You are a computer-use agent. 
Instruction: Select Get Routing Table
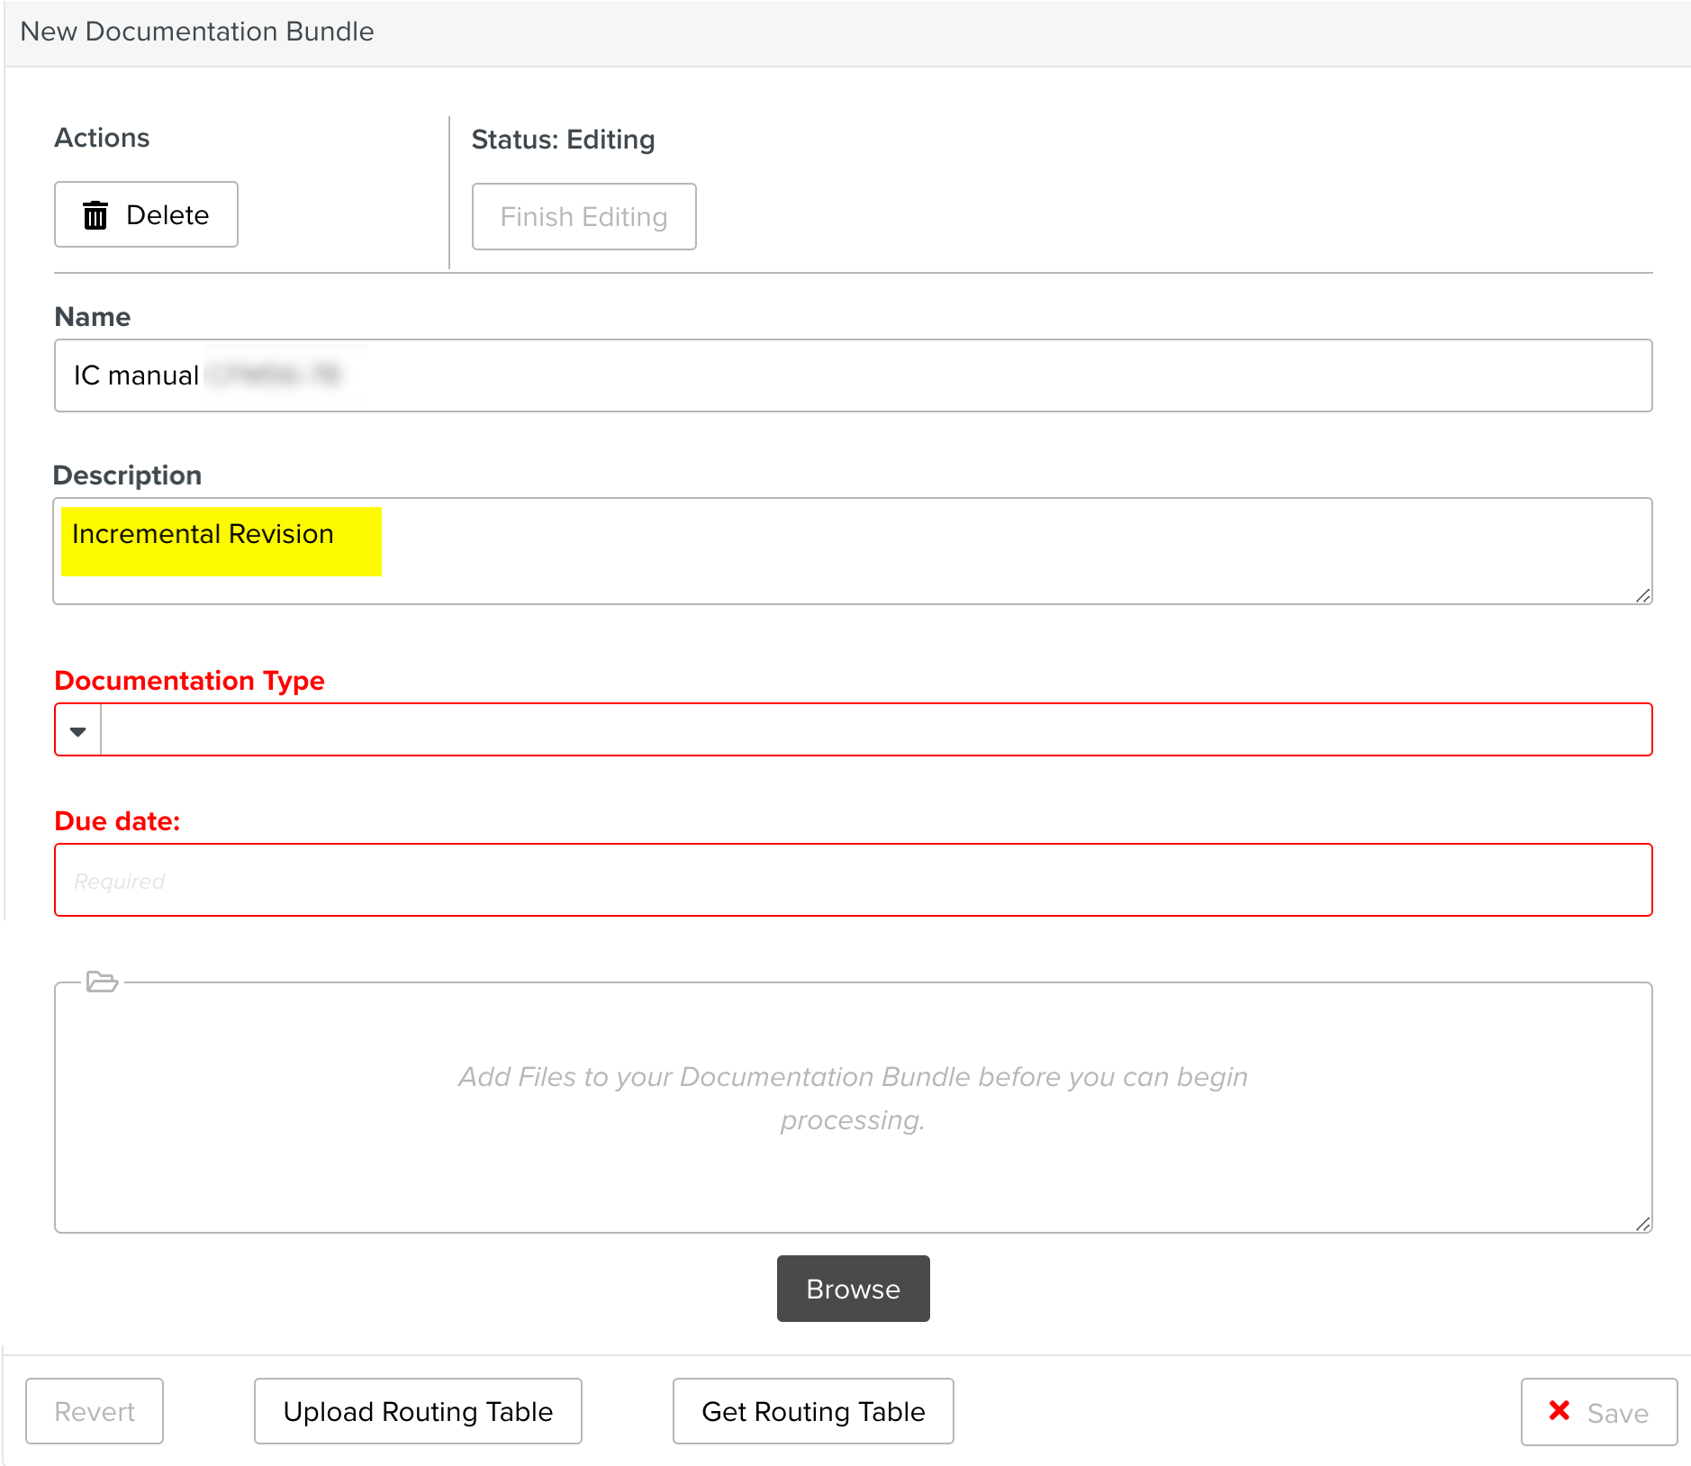point(812,1411)
